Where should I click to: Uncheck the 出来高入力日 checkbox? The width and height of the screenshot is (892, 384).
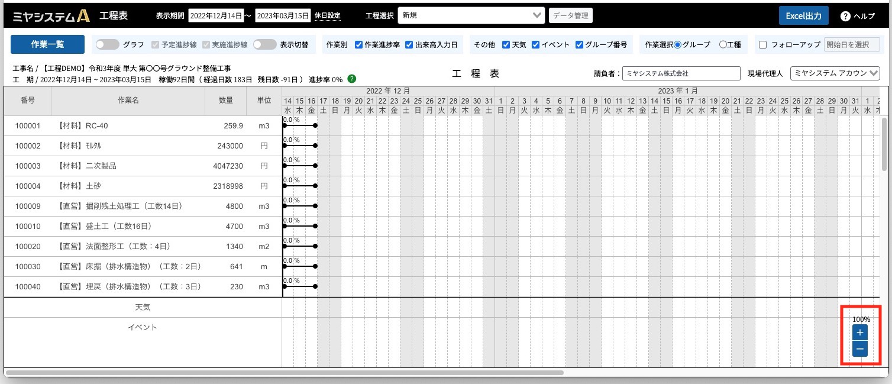[409, 44]
